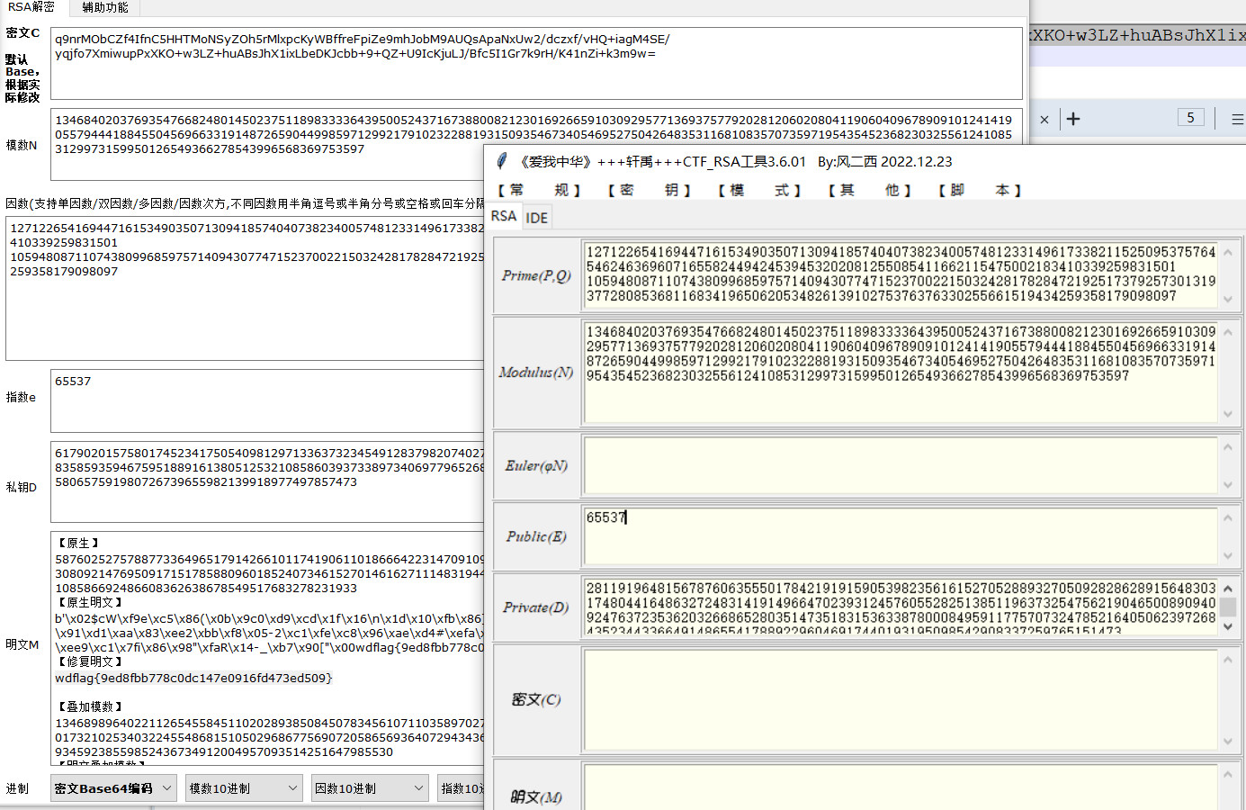Click the 指数e field showing 65537

pyautogui.click(x=267, y=400)
